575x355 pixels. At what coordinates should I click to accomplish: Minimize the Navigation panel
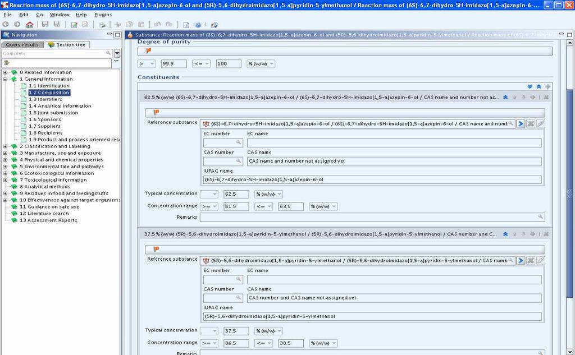[109, 34]
